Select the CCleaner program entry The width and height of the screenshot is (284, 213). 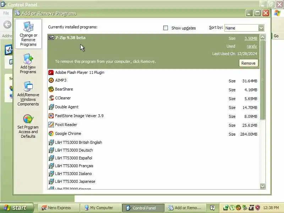click(x=153, y=98)
